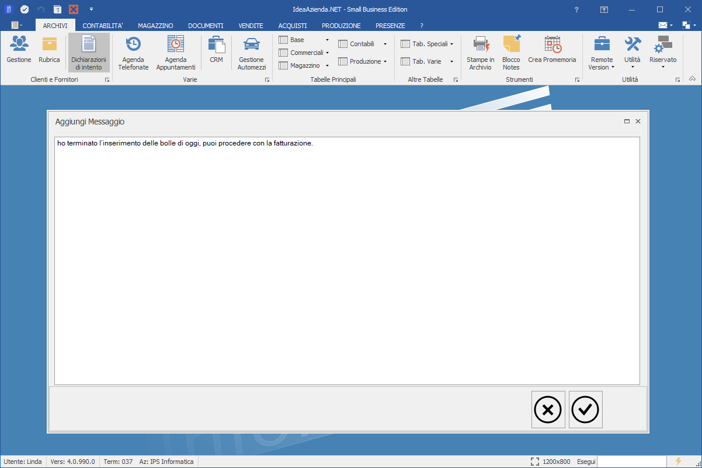
Task: Toggle ribbon display options in title bar
Action: coord(604,9)
